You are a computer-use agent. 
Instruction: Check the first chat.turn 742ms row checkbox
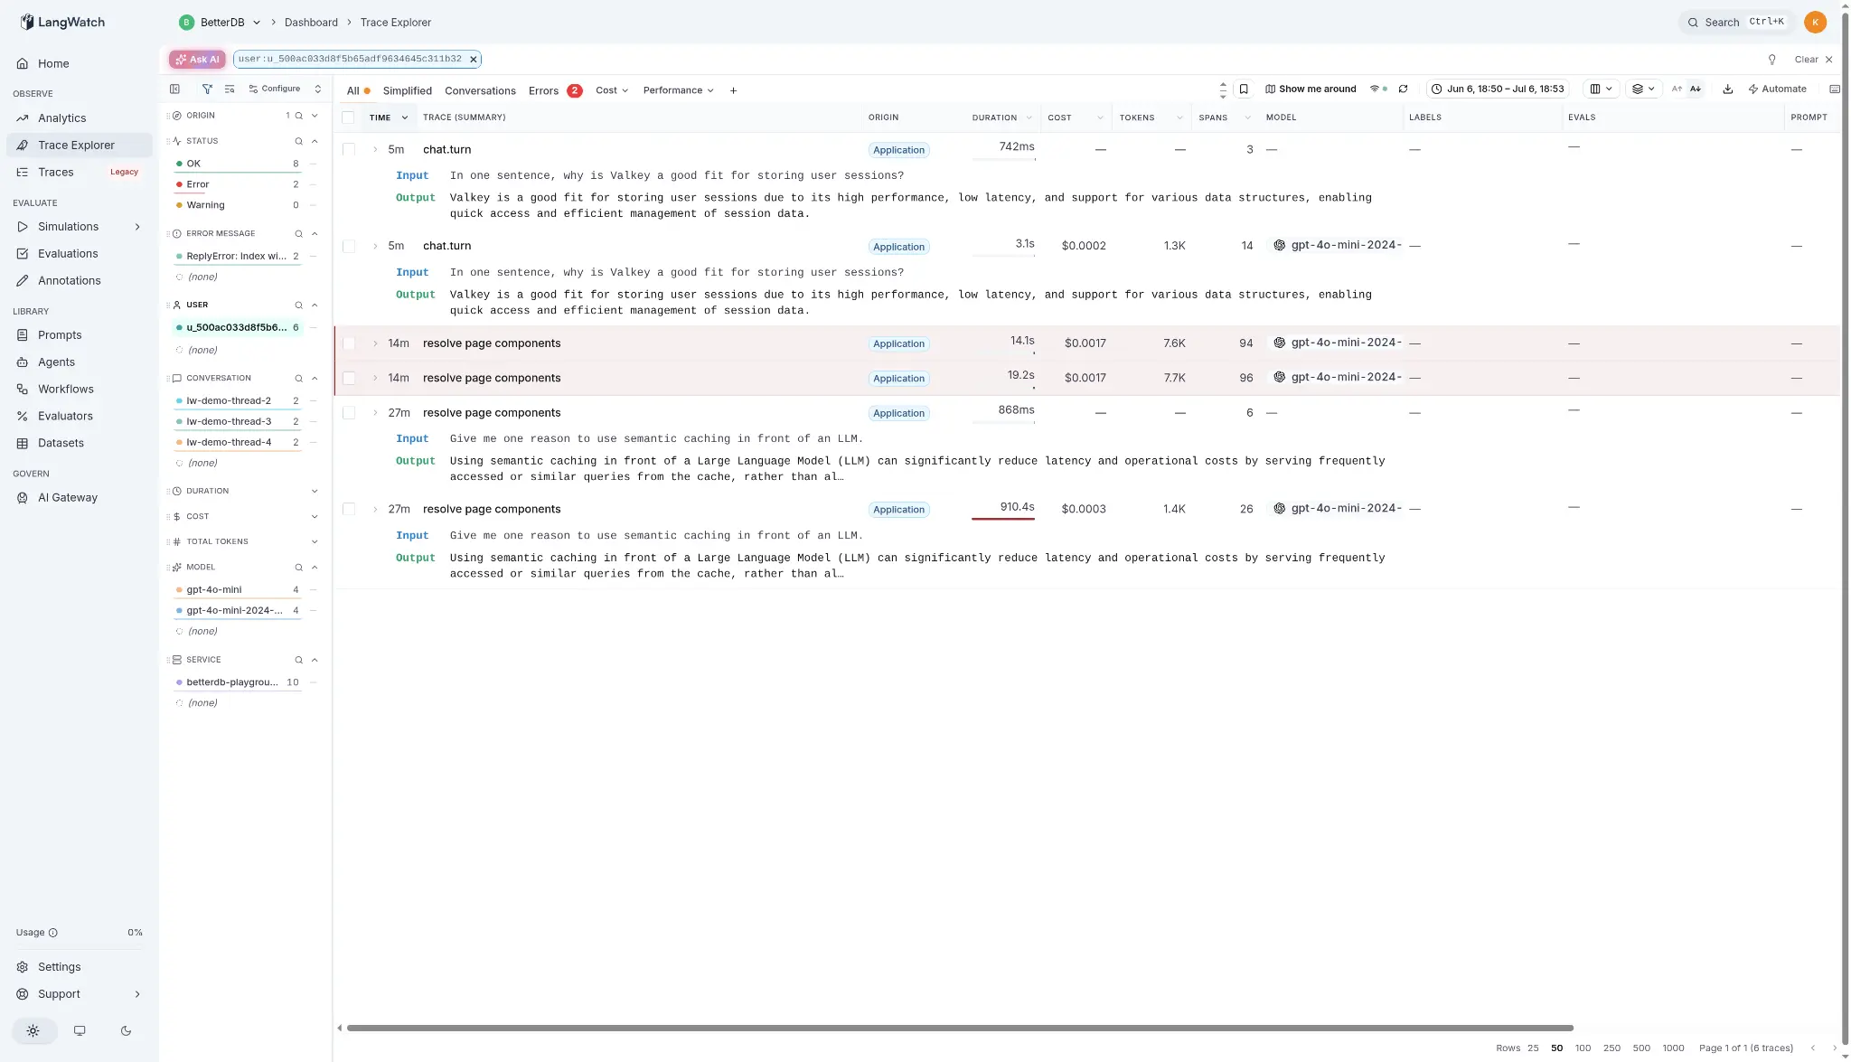click(349, 149)
